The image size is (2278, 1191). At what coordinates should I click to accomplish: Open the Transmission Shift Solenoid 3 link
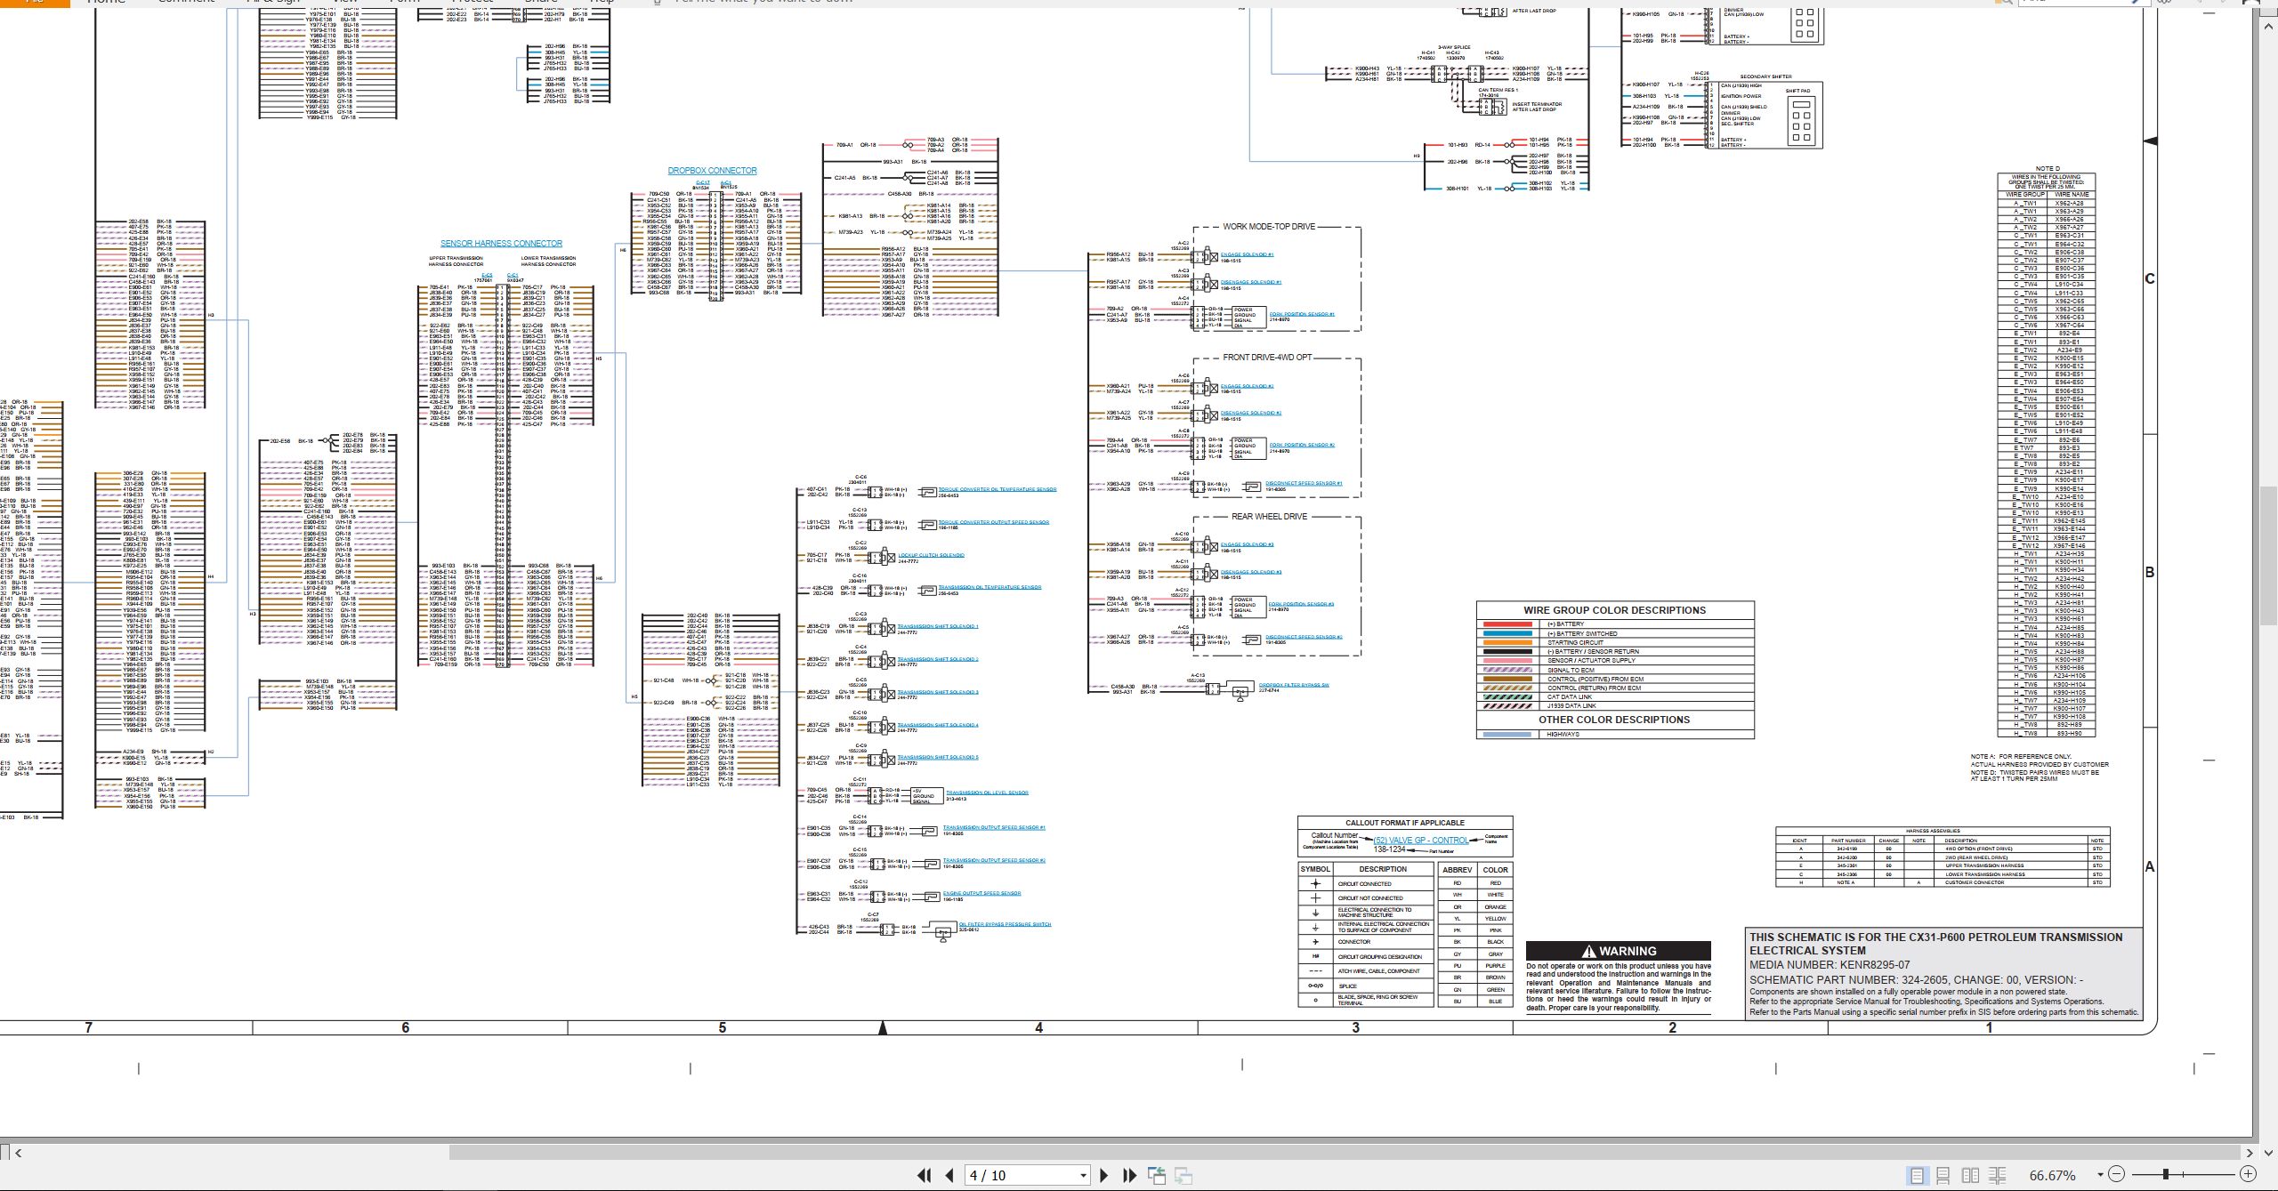coord(938,692)
